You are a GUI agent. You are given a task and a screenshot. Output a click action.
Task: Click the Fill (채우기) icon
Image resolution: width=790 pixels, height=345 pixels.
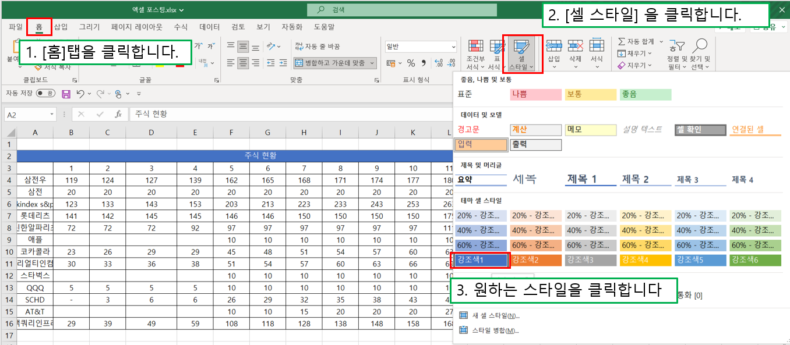622,54
